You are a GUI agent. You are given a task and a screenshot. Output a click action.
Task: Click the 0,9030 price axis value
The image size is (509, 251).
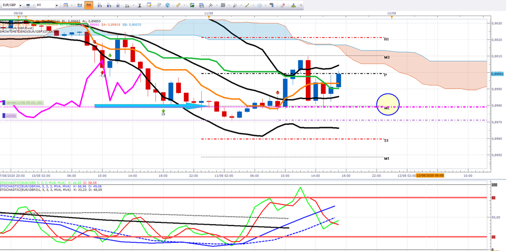(x=497, y=23)
